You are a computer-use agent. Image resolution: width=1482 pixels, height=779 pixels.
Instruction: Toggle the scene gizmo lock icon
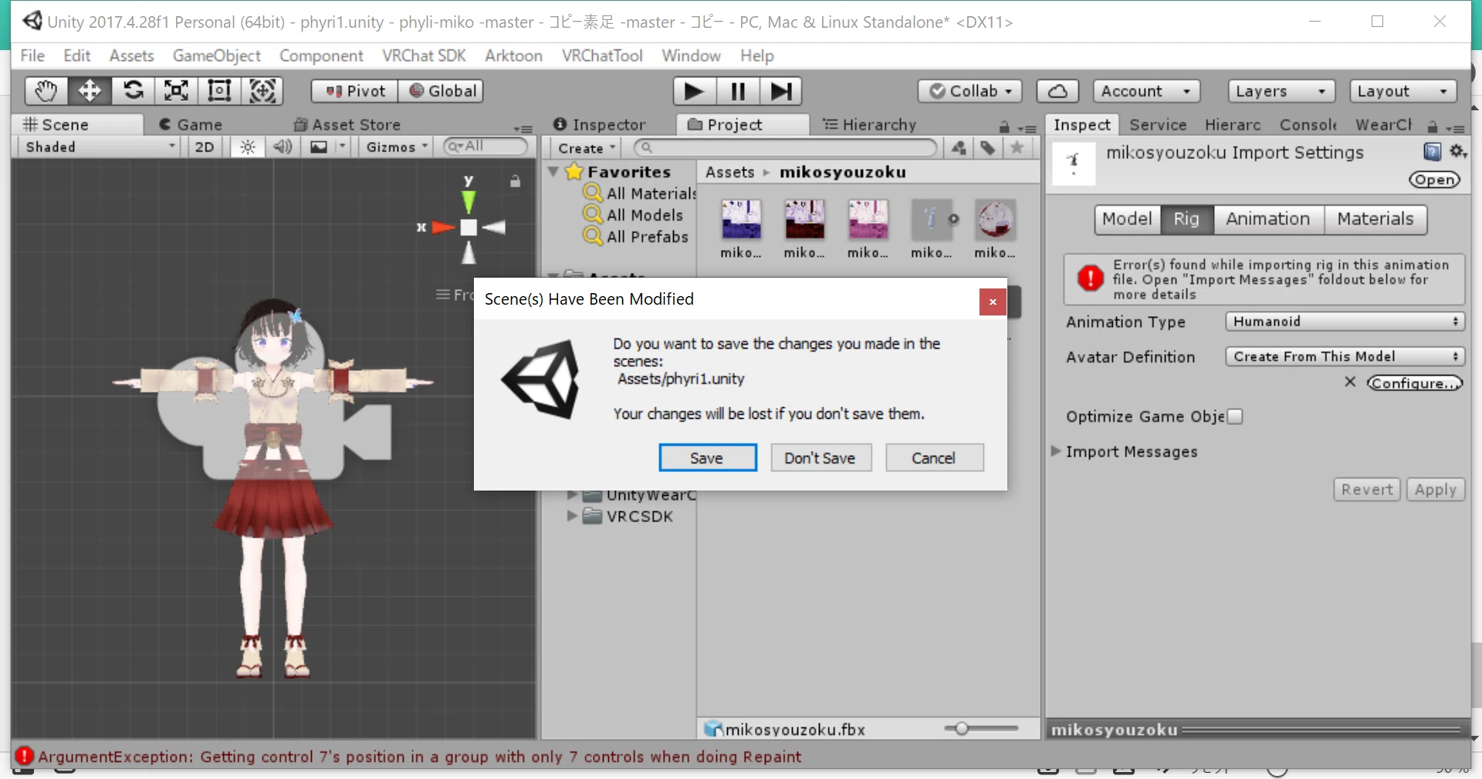[515, 181]
